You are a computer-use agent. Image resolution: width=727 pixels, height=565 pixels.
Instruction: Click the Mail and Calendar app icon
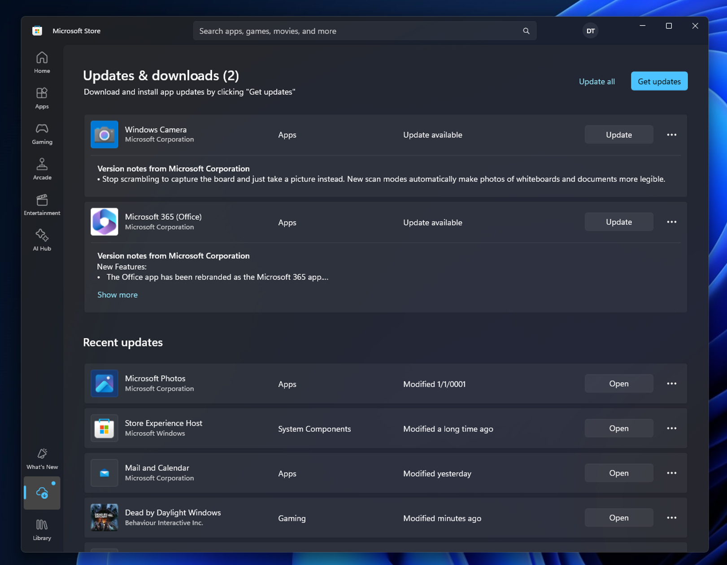tap(104, 473)
